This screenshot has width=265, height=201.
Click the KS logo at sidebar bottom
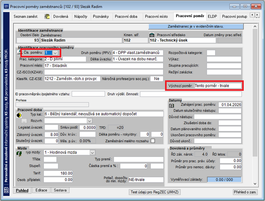(x=6, y=190)
